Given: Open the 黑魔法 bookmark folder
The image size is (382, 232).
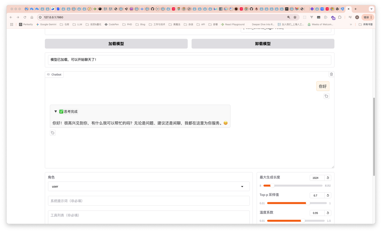Looking at the screenshot, I should 174,24.
